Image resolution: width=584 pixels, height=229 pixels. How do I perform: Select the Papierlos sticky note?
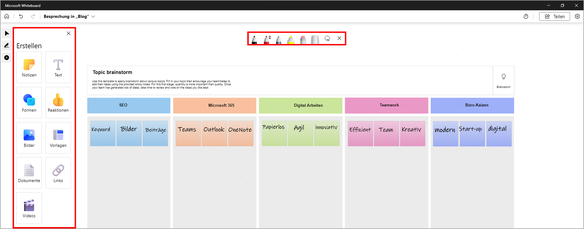click(x=274, y=133)
